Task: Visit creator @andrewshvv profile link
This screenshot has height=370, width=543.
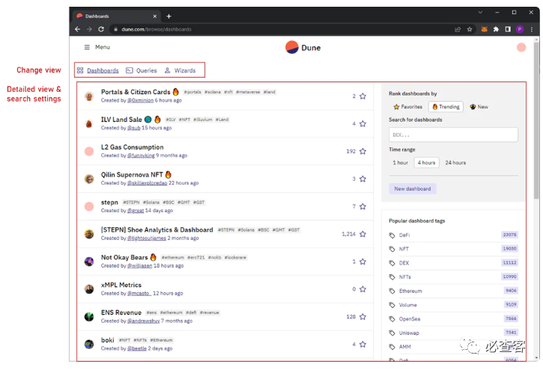Action: pos(143,321)
